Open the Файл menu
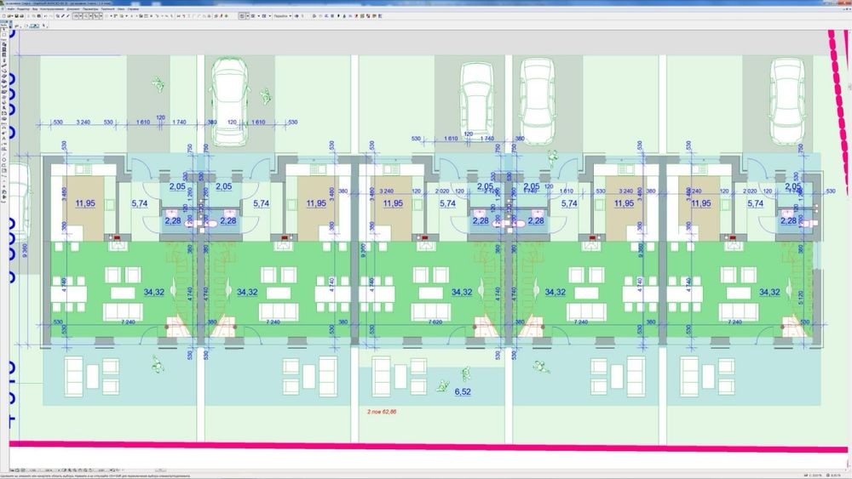This screenshot has width=852, height=479. pos(9,8)
